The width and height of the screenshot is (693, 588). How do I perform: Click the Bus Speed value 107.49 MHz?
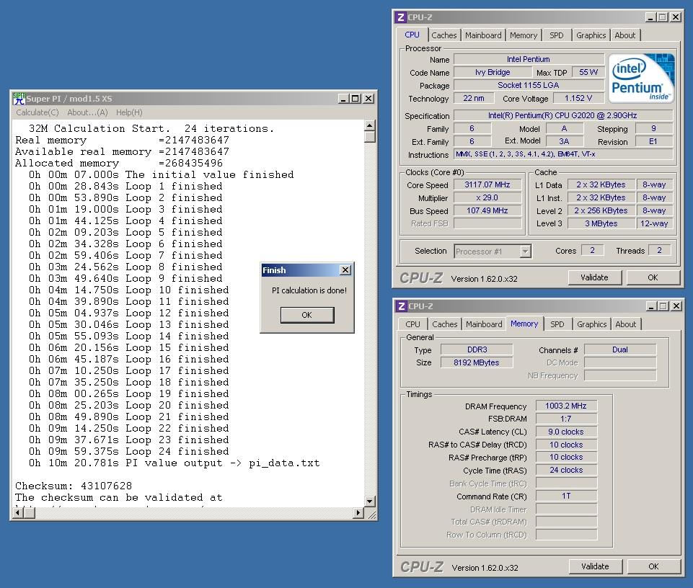coord(487,210)
